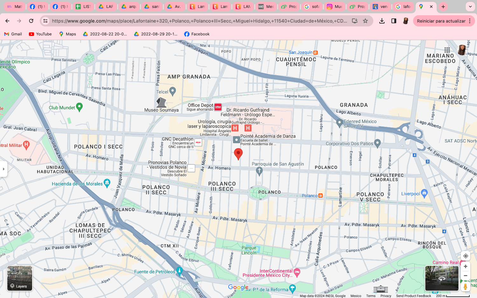This screenshot has width=477, height=298.
Task: Open the Museo Soumaya marker
Action: coord(161,102)
